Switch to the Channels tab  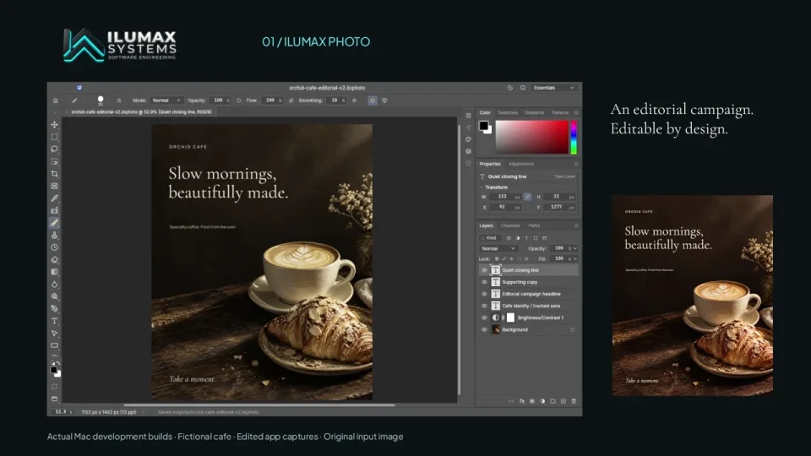(x=510, y=225)
